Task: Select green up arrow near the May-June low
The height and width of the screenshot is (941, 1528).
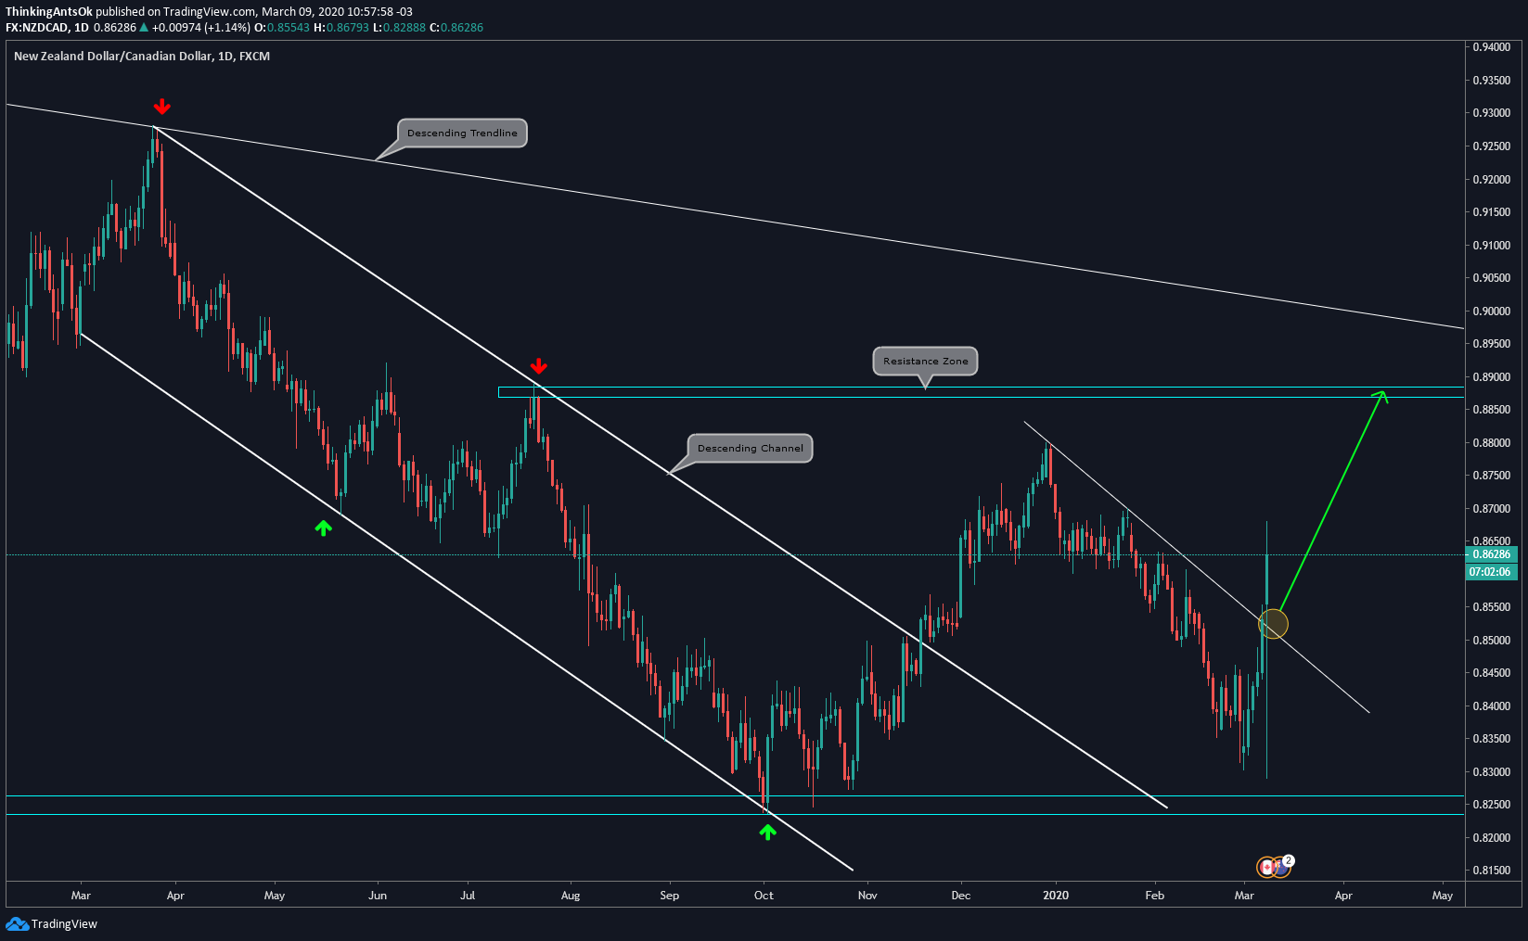Action: [323, 528]
